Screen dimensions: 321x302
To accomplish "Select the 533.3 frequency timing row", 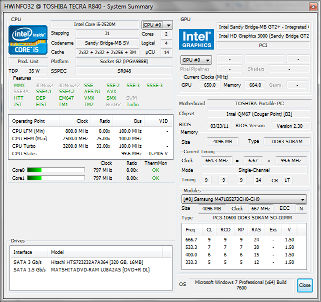I will tap(244, 247).
